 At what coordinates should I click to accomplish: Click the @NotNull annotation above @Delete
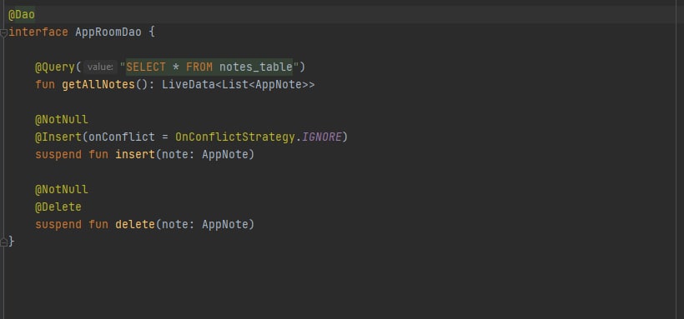click(62, 189)
